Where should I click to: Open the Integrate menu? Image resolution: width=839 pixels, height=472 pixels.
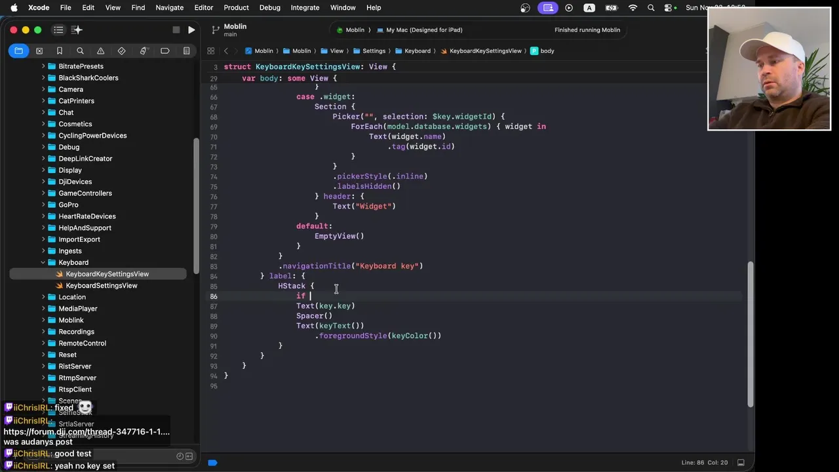tap(305, 8)
